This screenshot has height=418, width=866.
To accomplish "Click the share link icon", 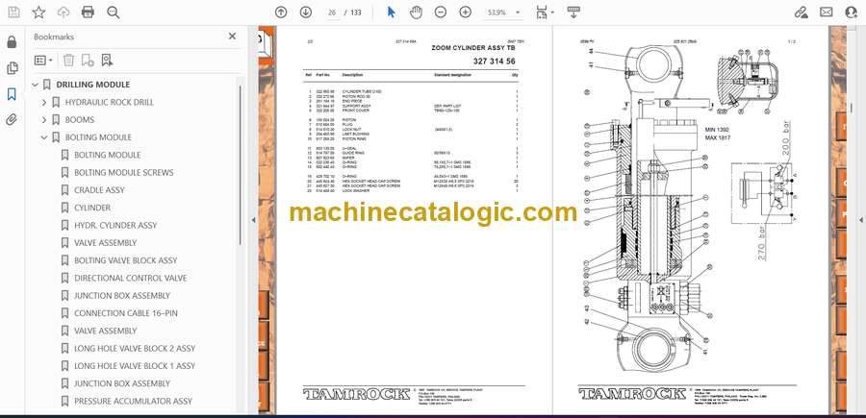I will pos(801,12).
